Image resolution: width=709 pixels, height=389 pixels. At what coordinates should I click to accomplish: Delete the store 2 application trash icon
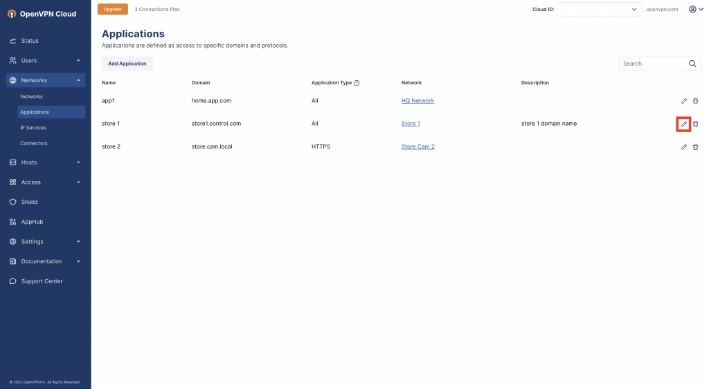pos(695,146)
